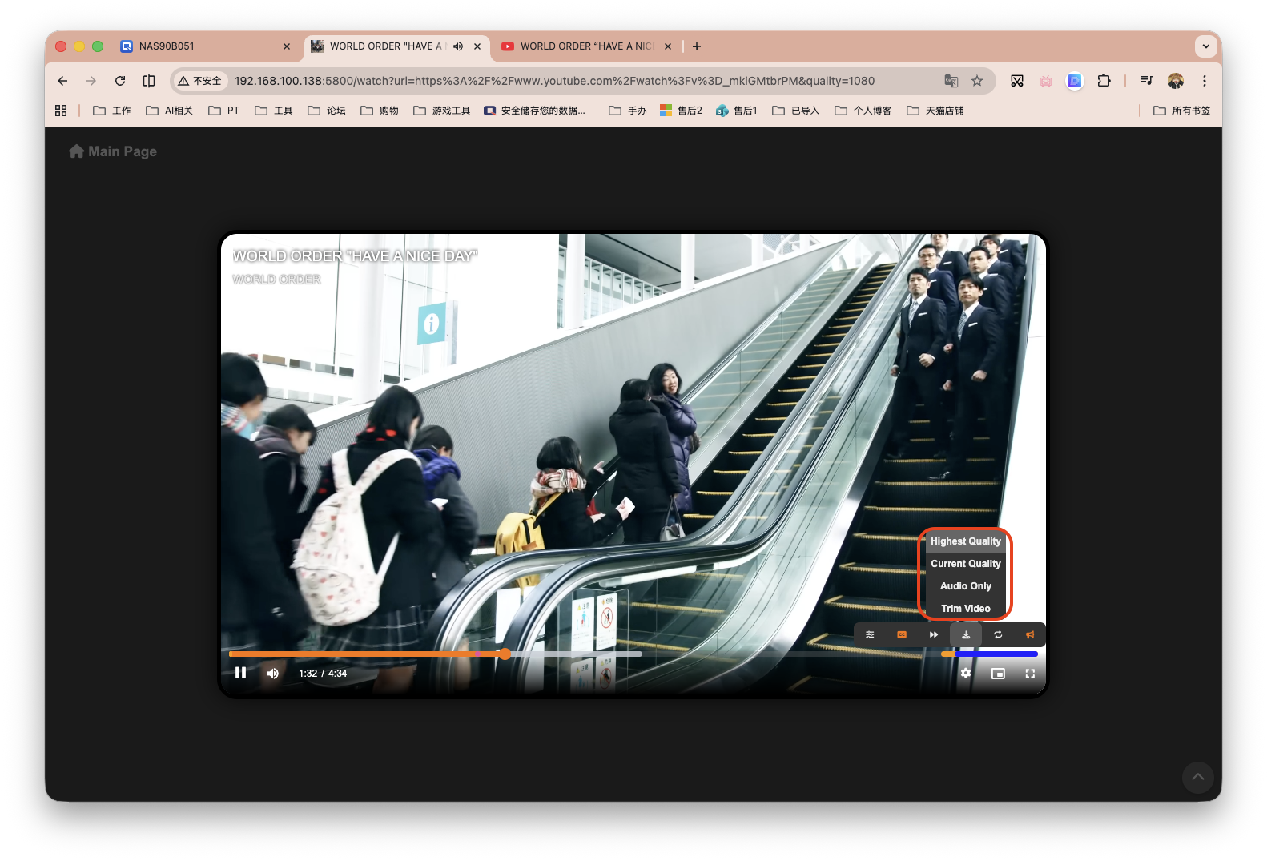
Task: Click the orange video progress scrubber handle
Action: tap(505, 654)
